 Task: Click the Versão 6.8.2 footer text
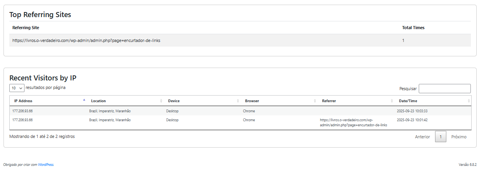467,165
